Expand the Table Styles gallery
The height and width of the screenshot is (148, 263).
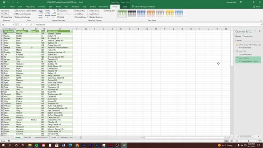click(x=185, y=16)
